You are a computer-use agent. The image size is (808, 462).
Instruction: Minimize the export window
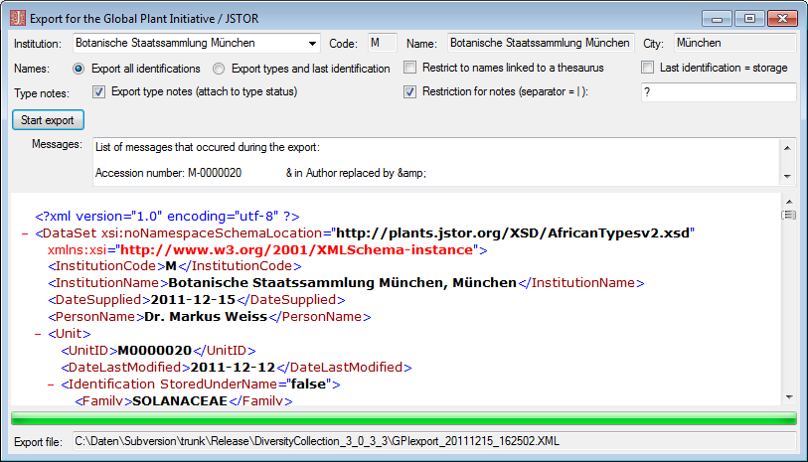[x=717, y=19]
